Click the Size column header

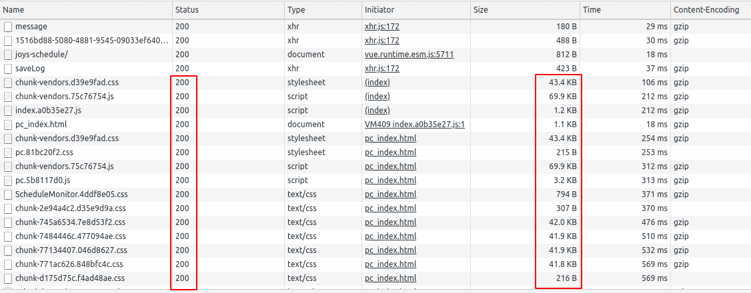pos(481,10)
